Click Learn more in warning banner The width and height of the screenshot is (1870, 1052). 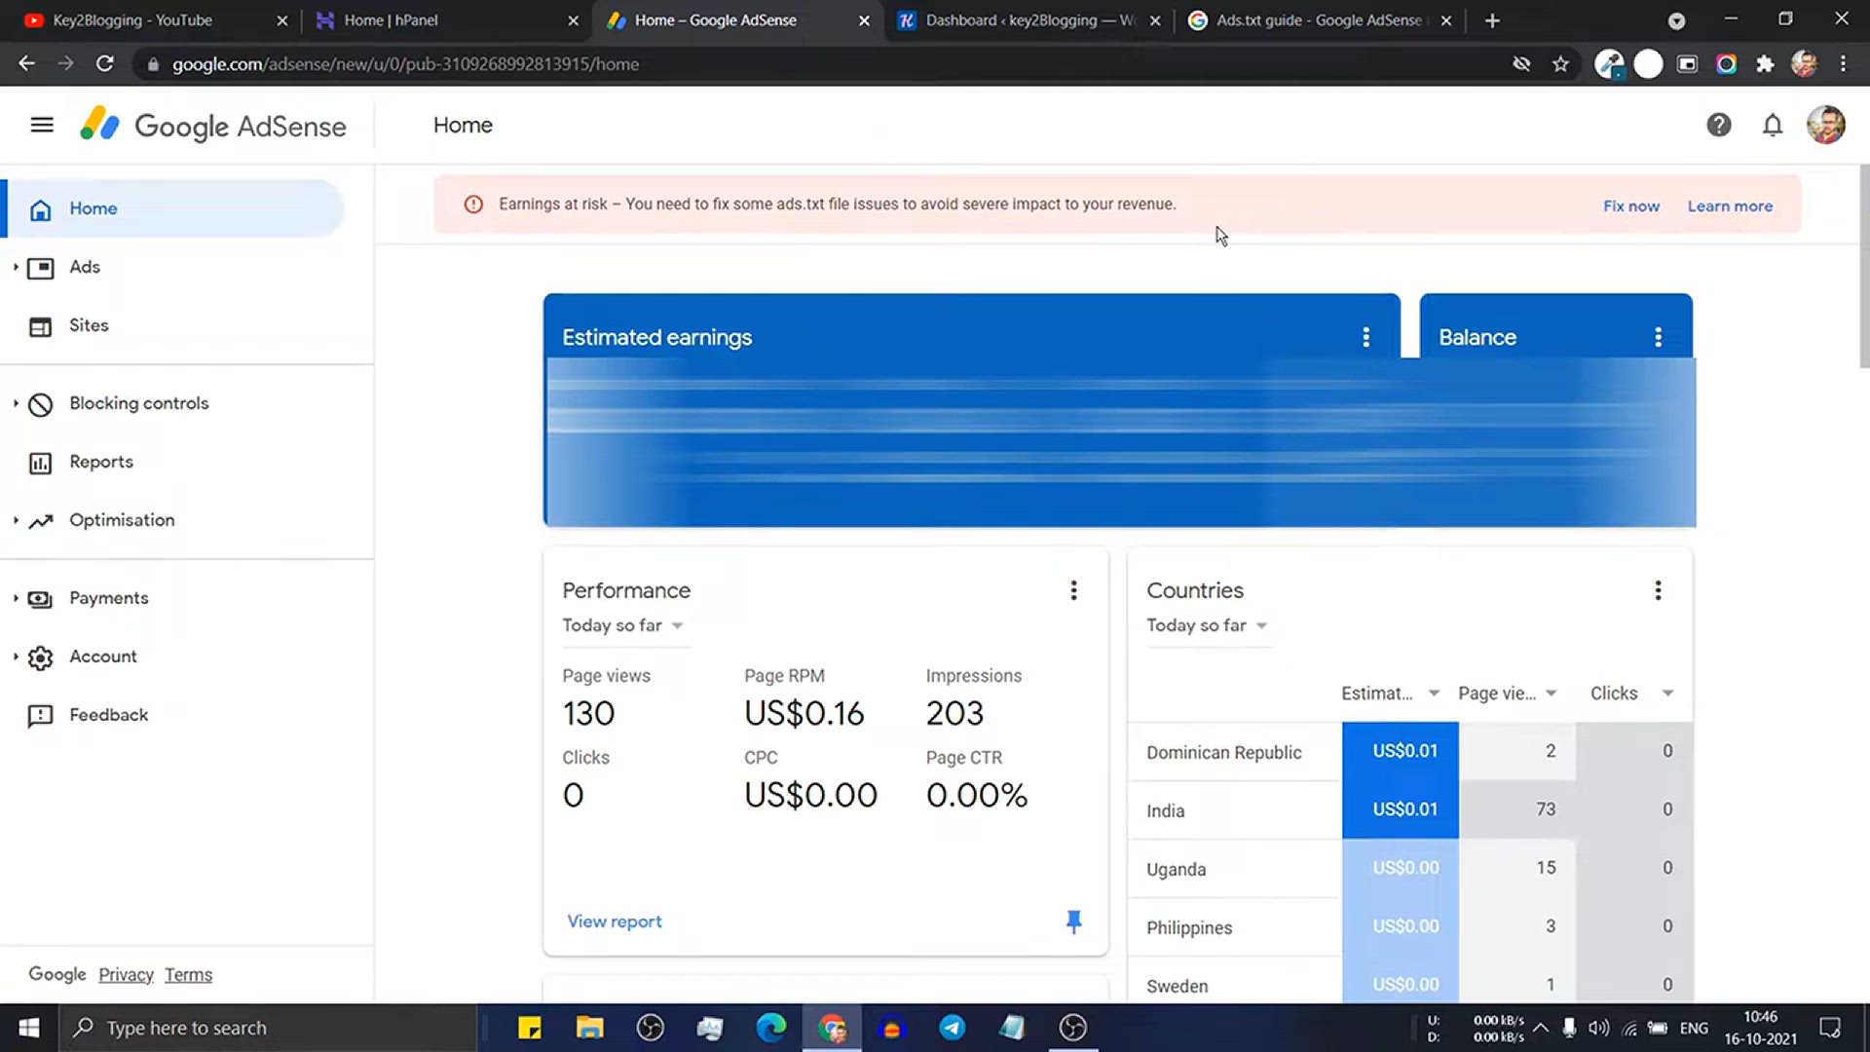tap(1730, 207)
